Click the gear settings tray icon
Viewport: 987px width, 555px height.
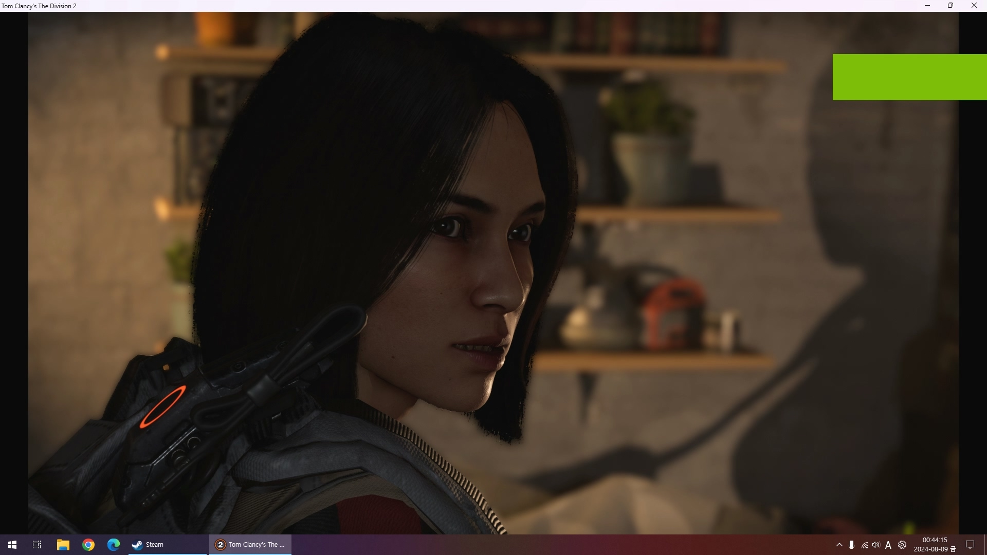click(902, 545)
